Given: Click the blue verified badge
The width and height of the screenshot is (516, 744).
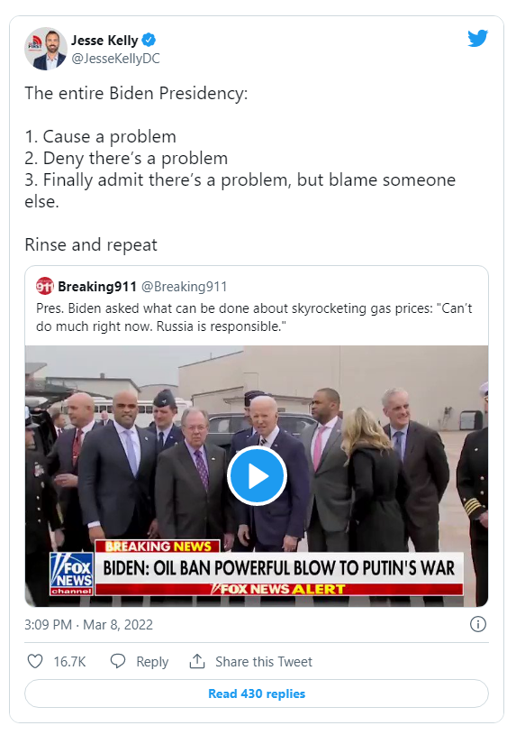Looking at the screenshot, I should [x=149, y=41].
